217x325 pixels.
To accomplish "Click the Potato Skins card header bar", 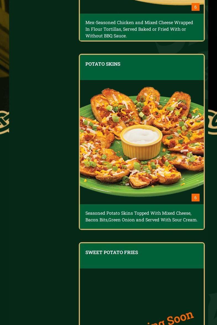I will 142,68.
